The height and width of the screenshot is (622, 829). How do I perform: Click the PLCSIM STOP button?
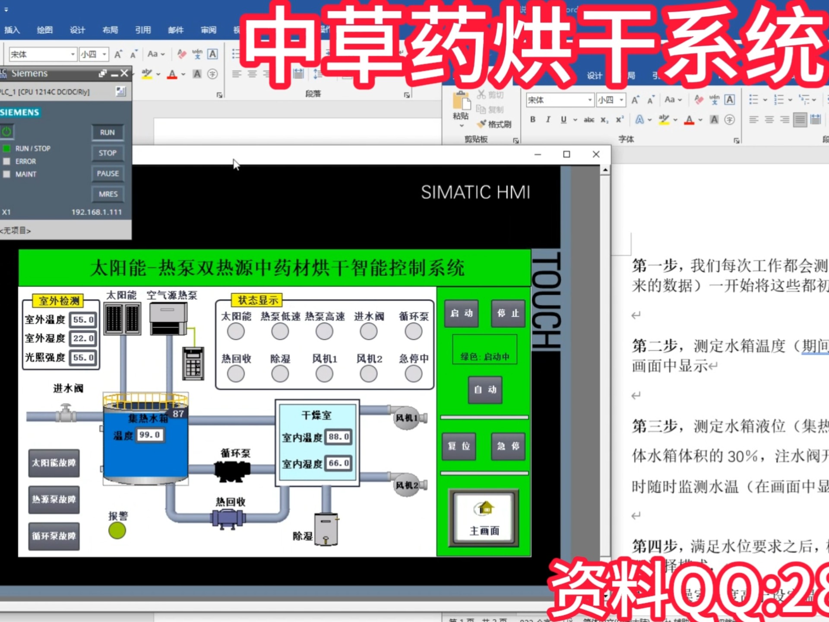point(108,153)
